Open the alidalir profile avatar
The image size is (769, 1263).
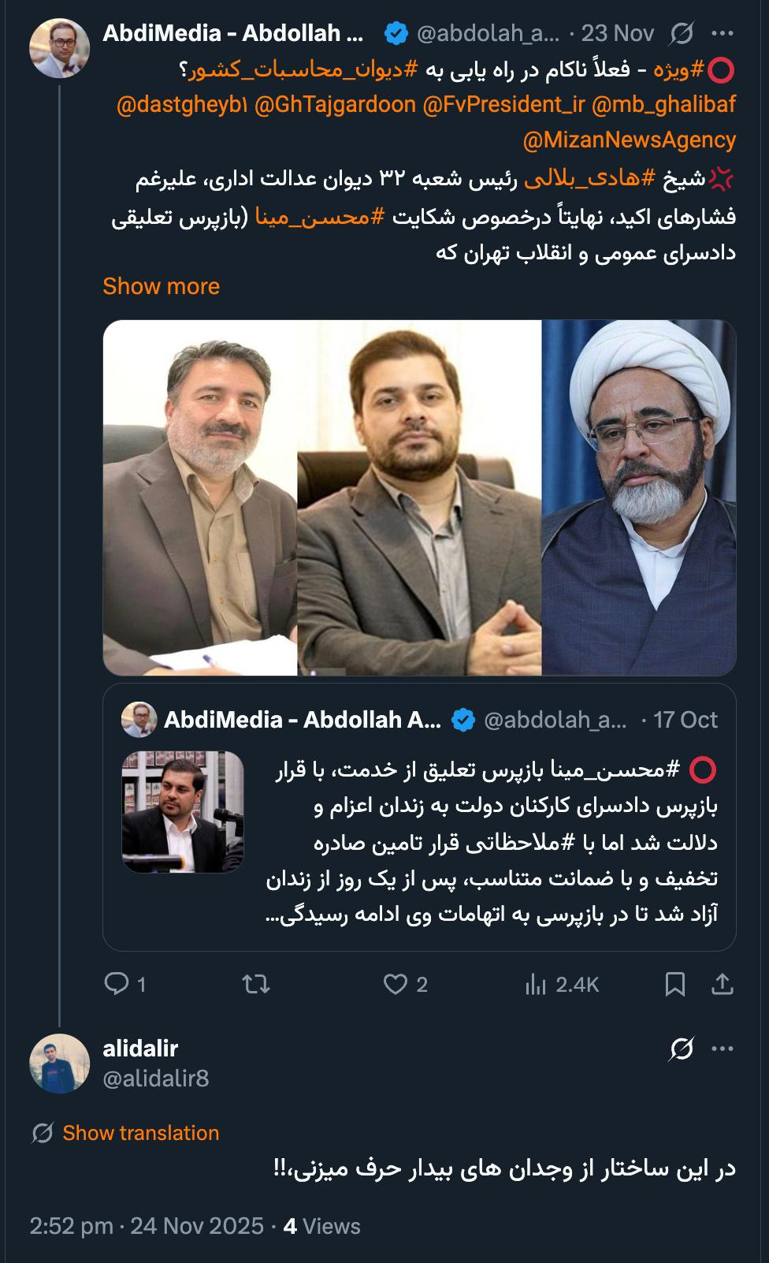tap(59, 1064)
